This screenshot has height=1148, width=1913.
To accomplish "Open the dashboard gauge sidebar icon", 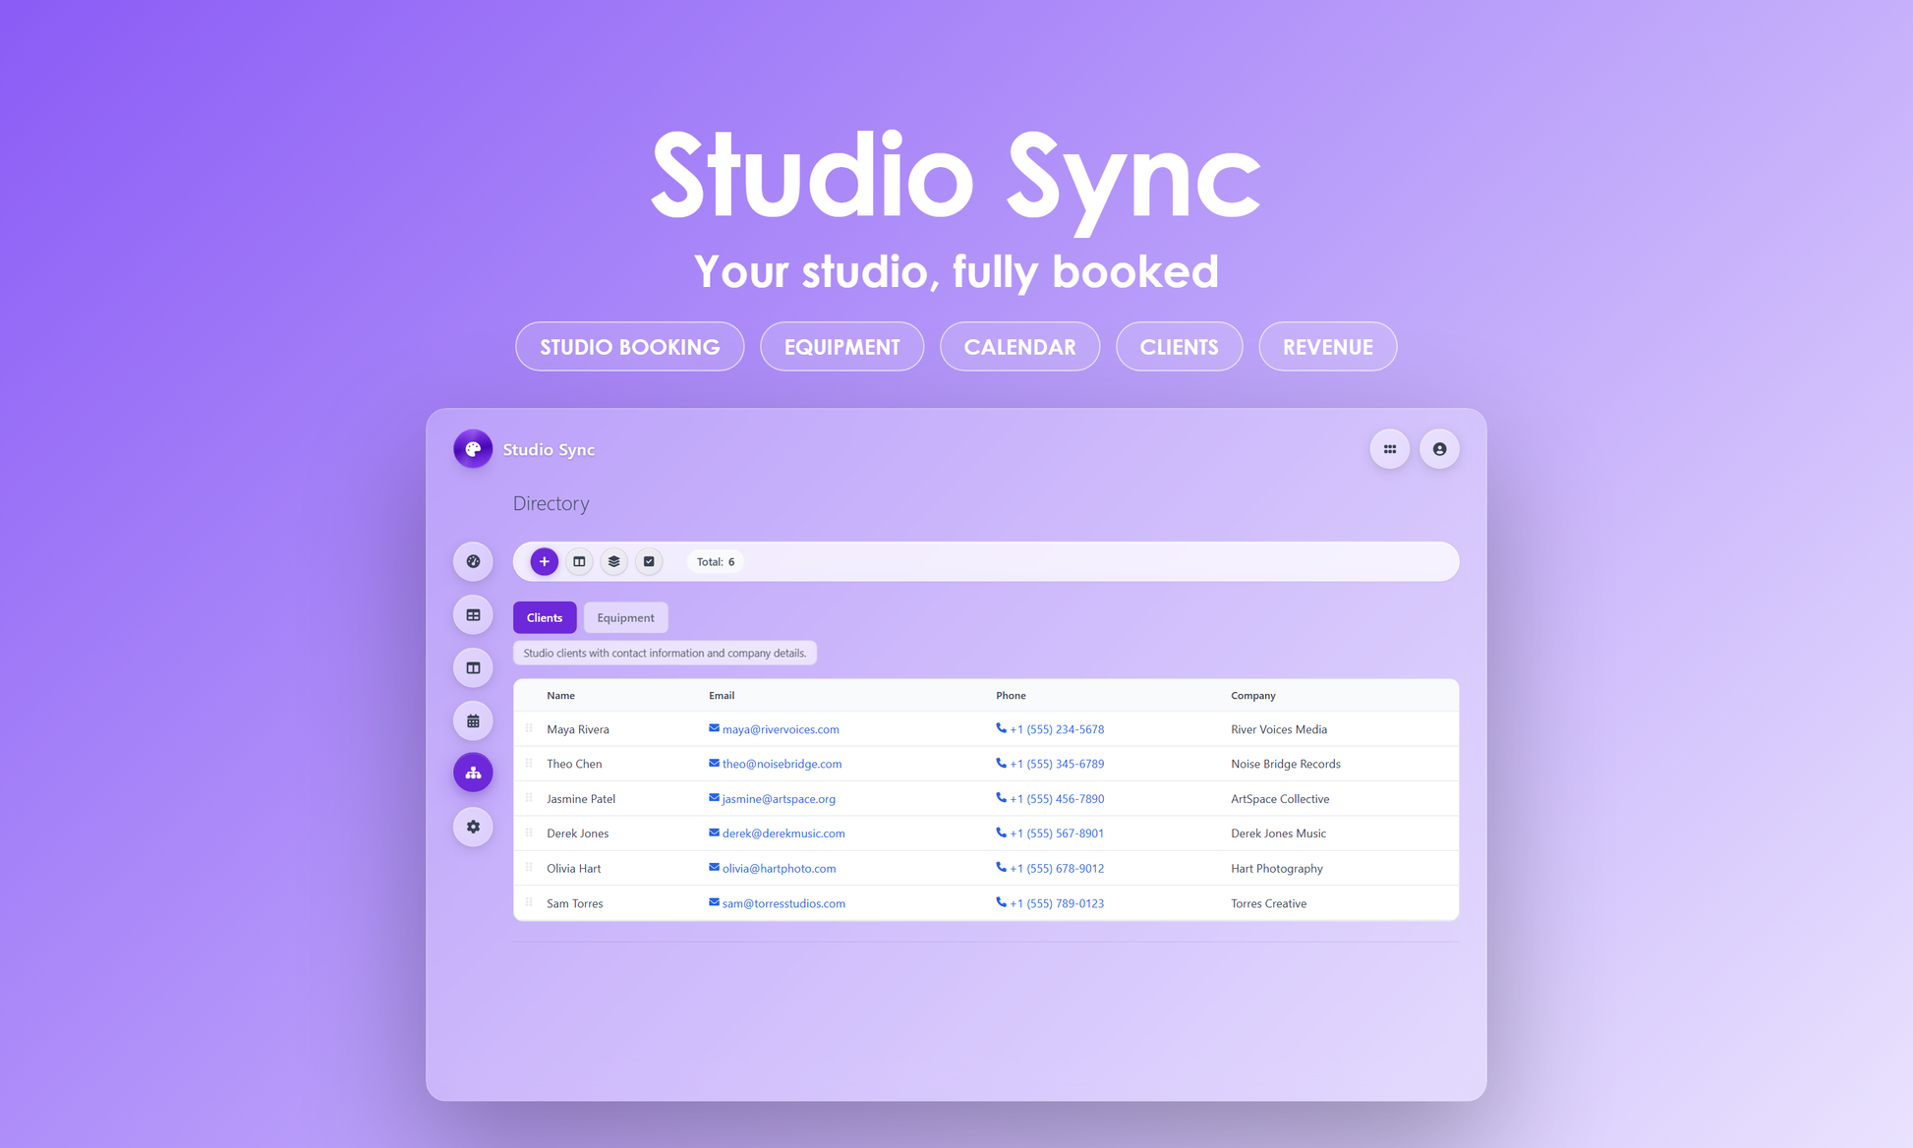I will (x=473, y=561).
